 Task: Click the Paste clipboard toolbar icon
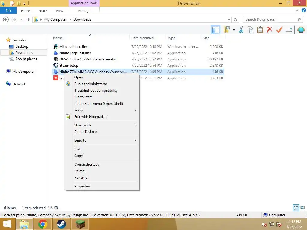point(260,30)
